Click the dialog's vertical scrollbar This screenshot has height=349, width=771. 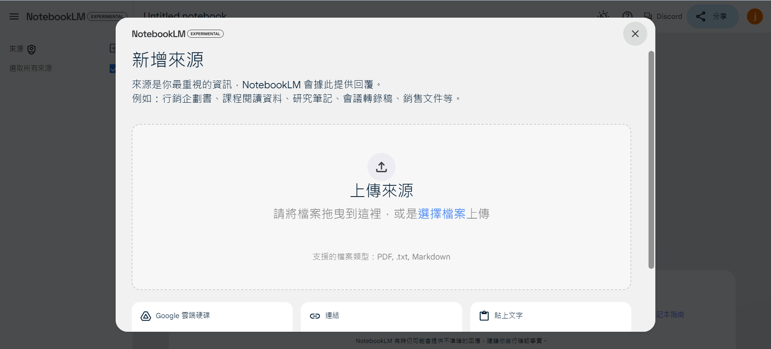pos(651,160)
